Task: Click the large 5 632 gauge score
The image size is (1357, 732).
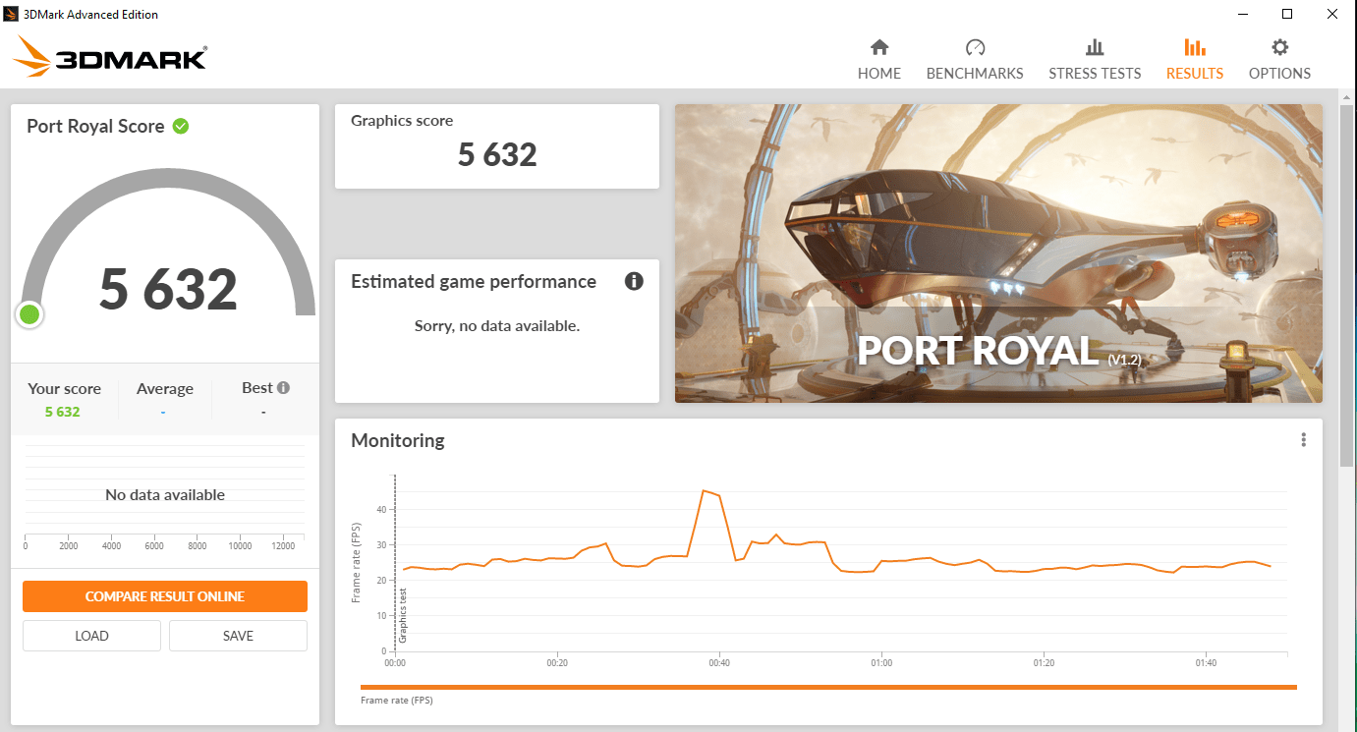Action: pyautogui.click(x=168, y=289)
